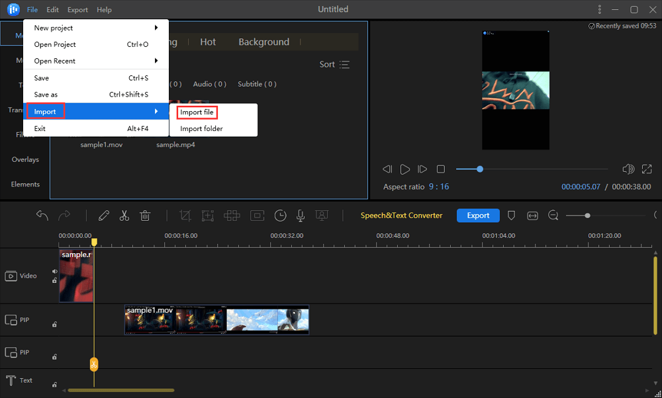This screenshot has height=398, width=662.
Task: Lock the first PIP track
Action: point(54,324)
